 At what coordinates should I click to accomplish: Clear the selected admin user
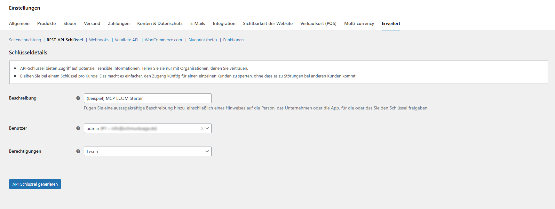click(x=202, y=128)
